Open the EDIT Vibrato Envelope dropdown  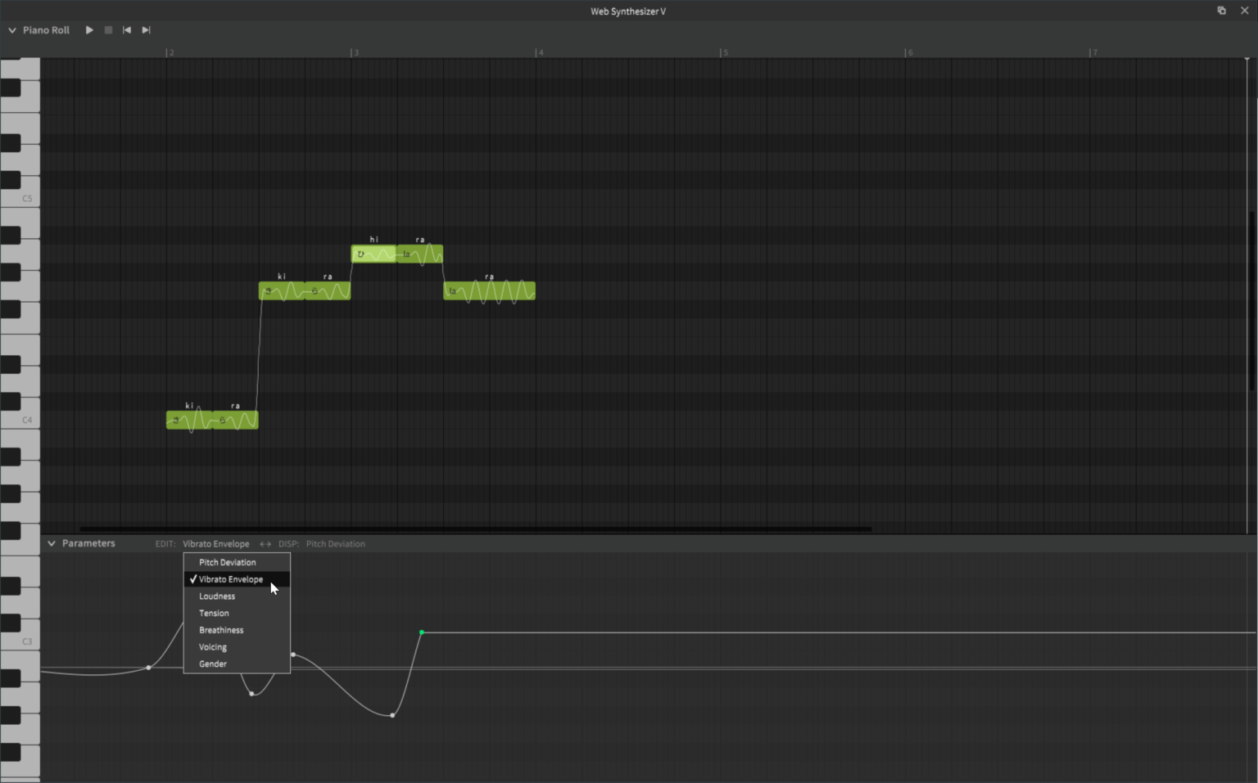tap(215, 543)
